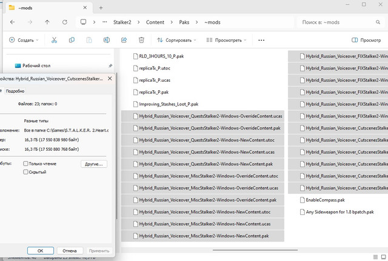This screenshot has width=388, height=261.
Task: Select MiscStalker2-Windows-NewContent.pak file
Action: (x=202, y=236)
